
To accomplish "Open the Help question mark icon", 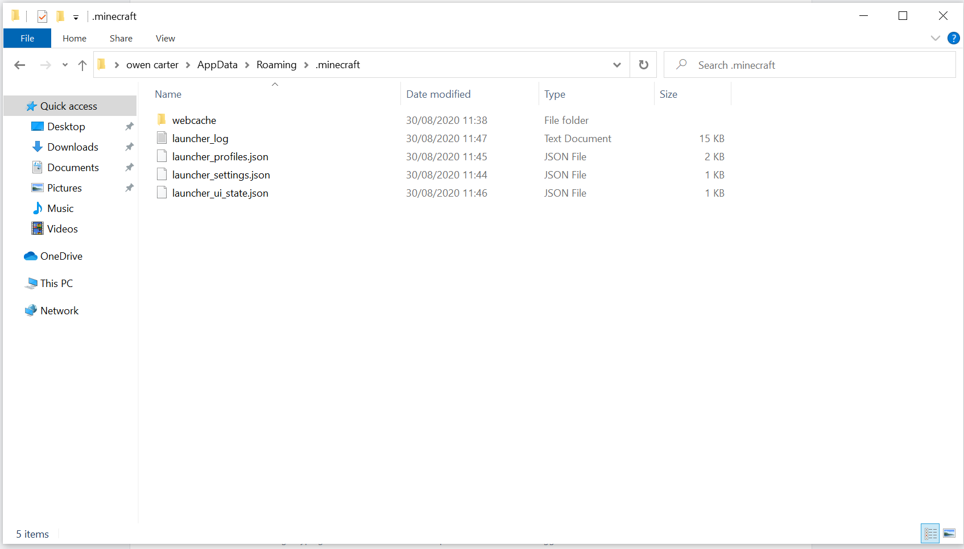I will click(x=953, y=38).
